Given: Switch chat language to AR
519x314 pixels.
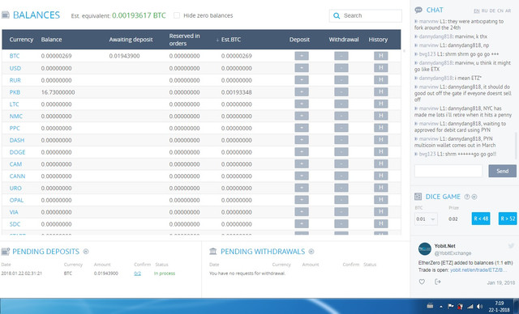Looking at the screenshot, I should tap(508, 11).
